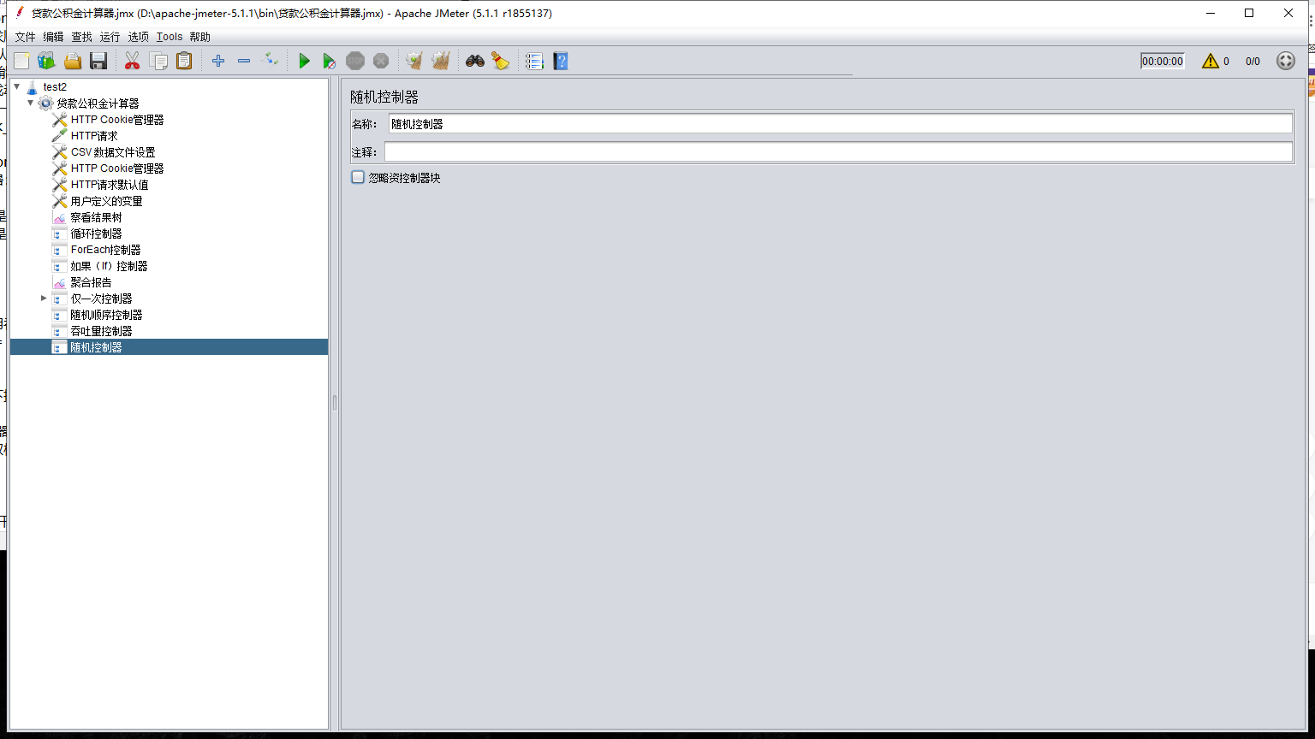1315x739 pixels.
Task: Collapse the test2 root node arrow
Action: click(16, 86)
